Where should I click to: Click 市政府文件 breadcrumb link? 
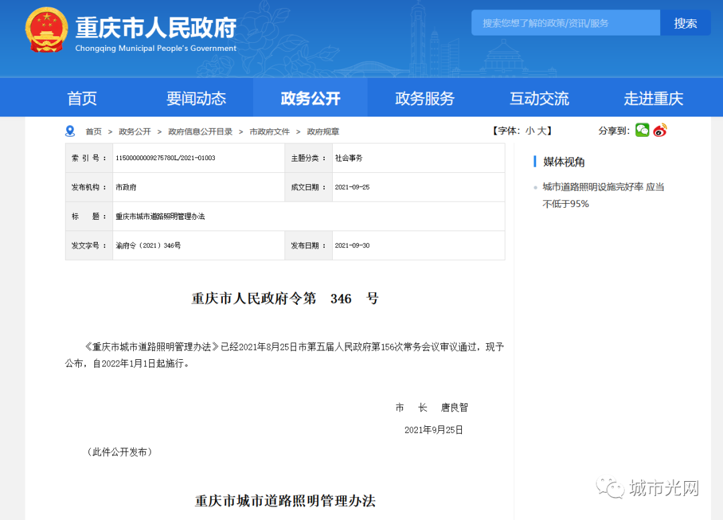(x=269, y=132)
